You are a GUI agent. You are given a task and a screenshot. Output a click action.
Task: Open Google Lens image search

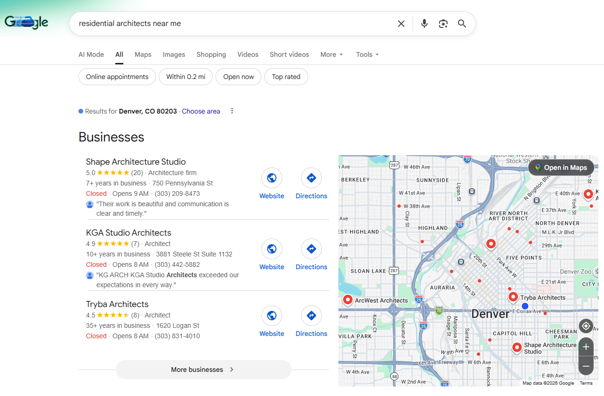click(x=443, y=24)
